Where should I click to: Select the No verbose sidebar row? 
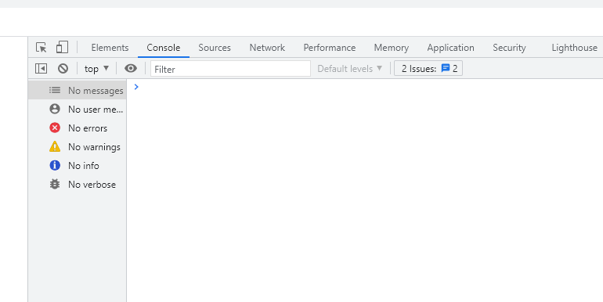coord(77,184)
